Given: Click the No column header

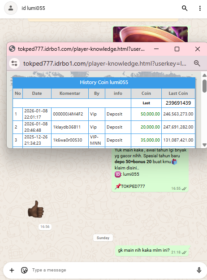Looking at the screenshot, I should point(17,93).
